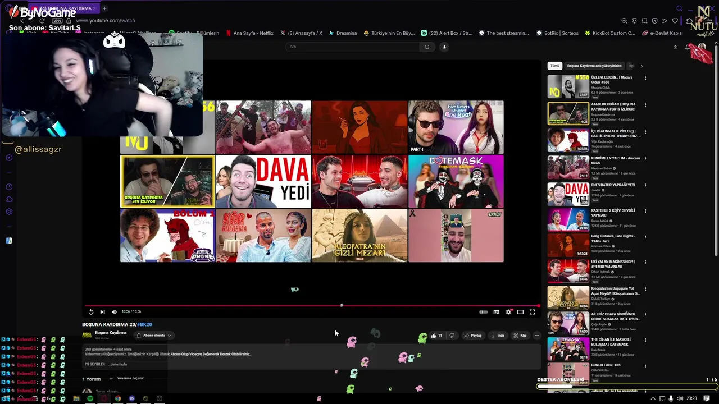This screenshot has width=719, height=404.
Task: Open menu for ATABERK DOĞAN sidebar video
Action: pyautogui.click(x=645, y=105)
